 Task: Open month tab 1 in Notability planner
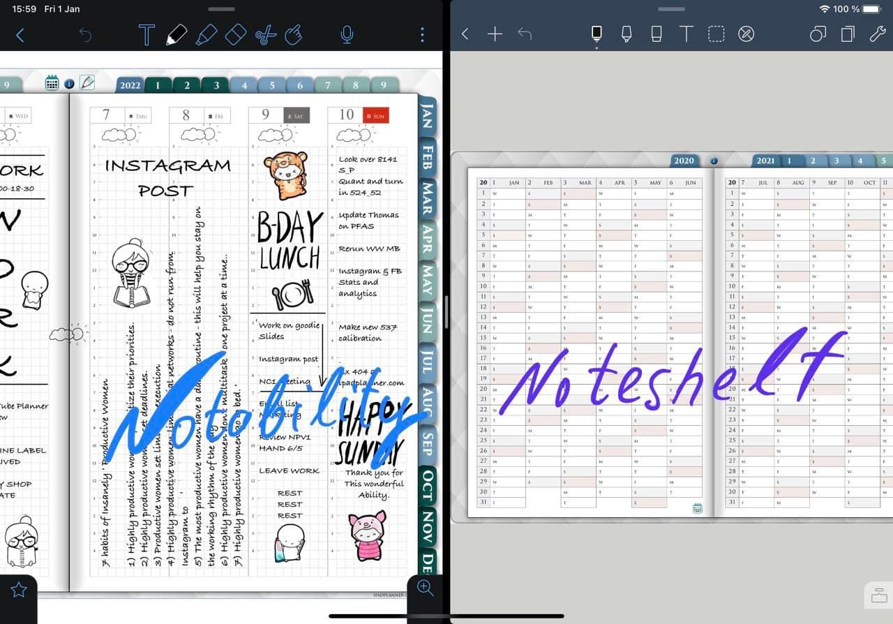click(158, 85)
